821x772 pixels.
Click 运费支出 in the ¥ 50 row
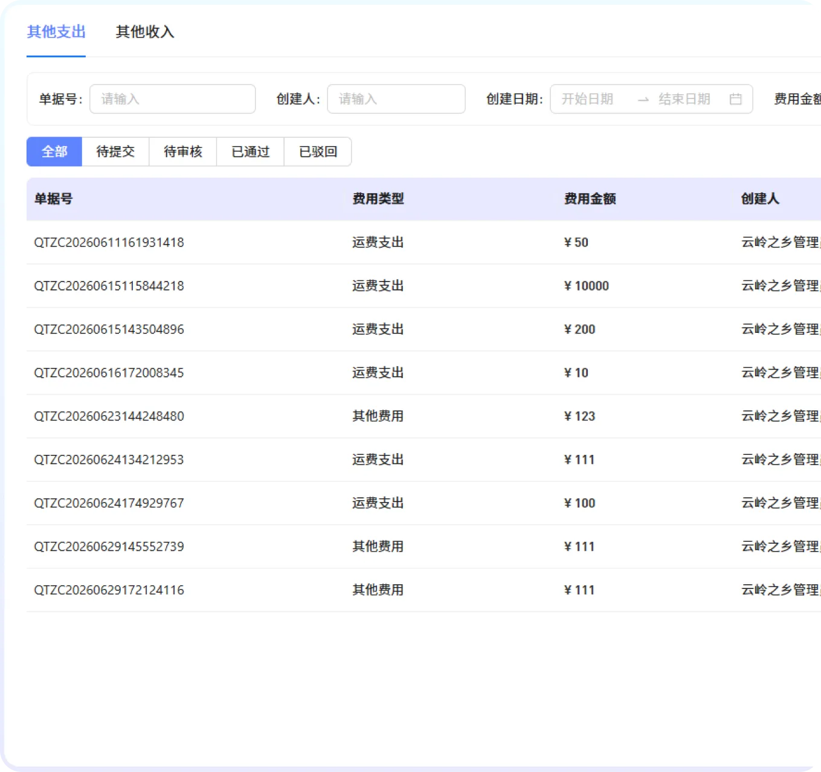tap(378, 242)
